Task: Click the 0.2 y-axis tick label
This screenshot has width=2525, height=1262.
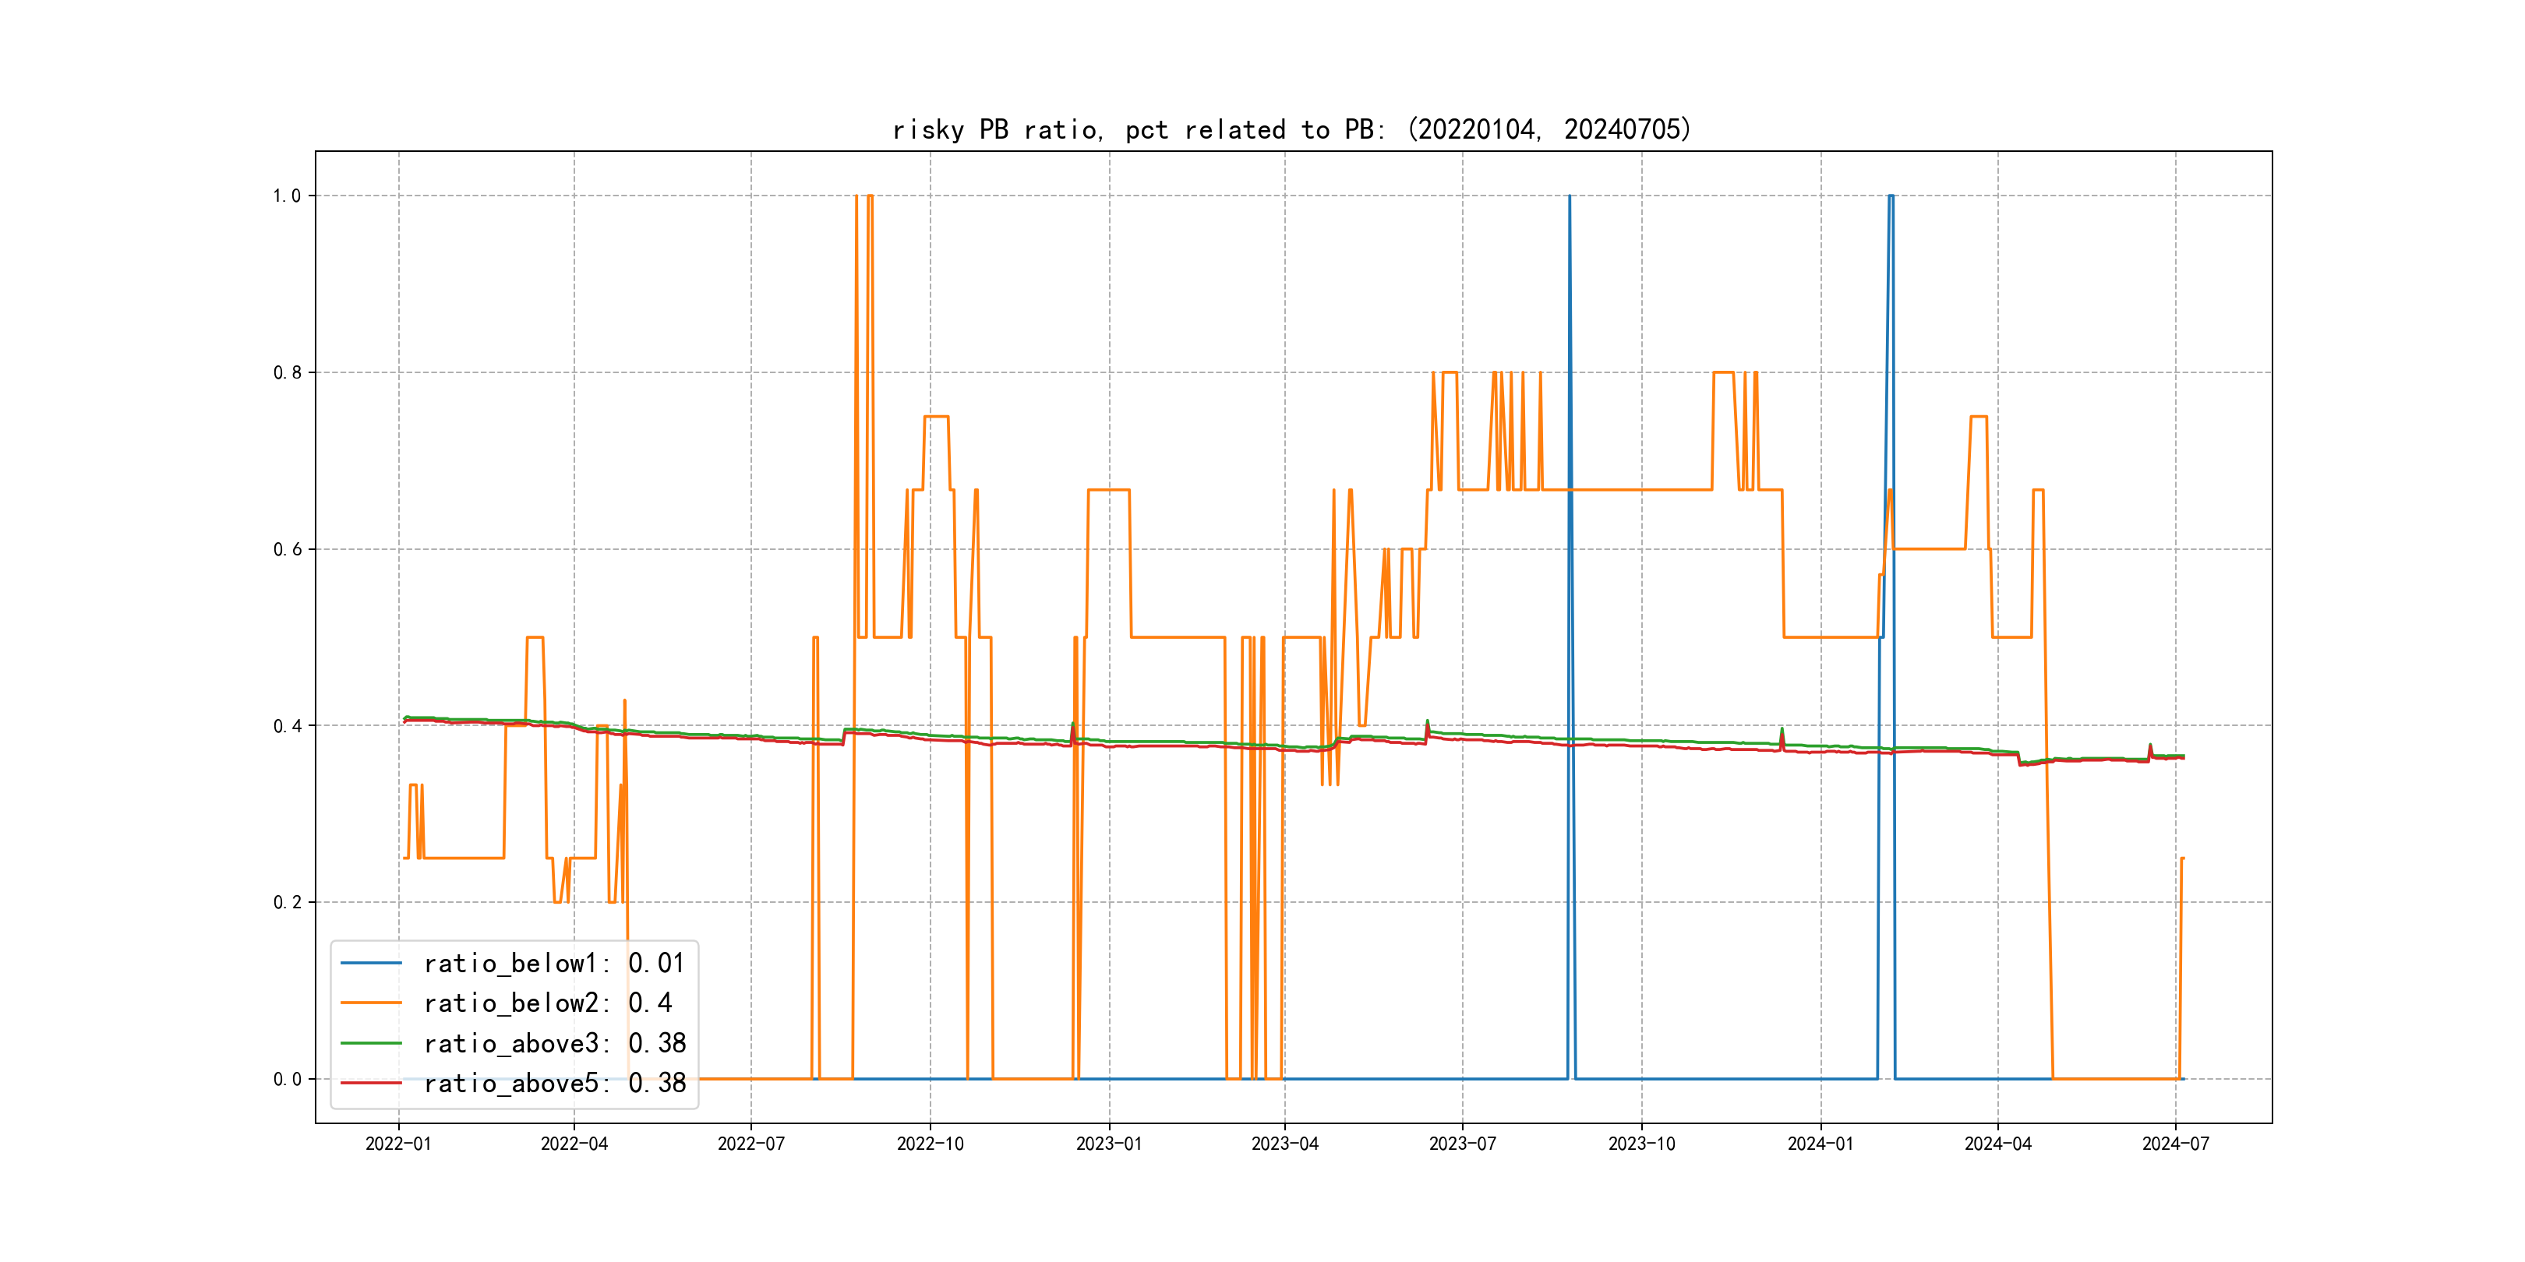Action: [286, 902]
